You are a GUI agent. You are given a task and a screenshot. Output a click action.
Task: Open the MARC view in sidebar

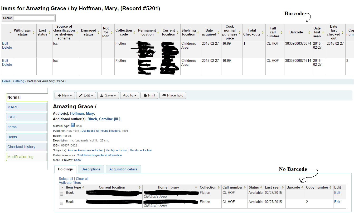pos(26,107)
